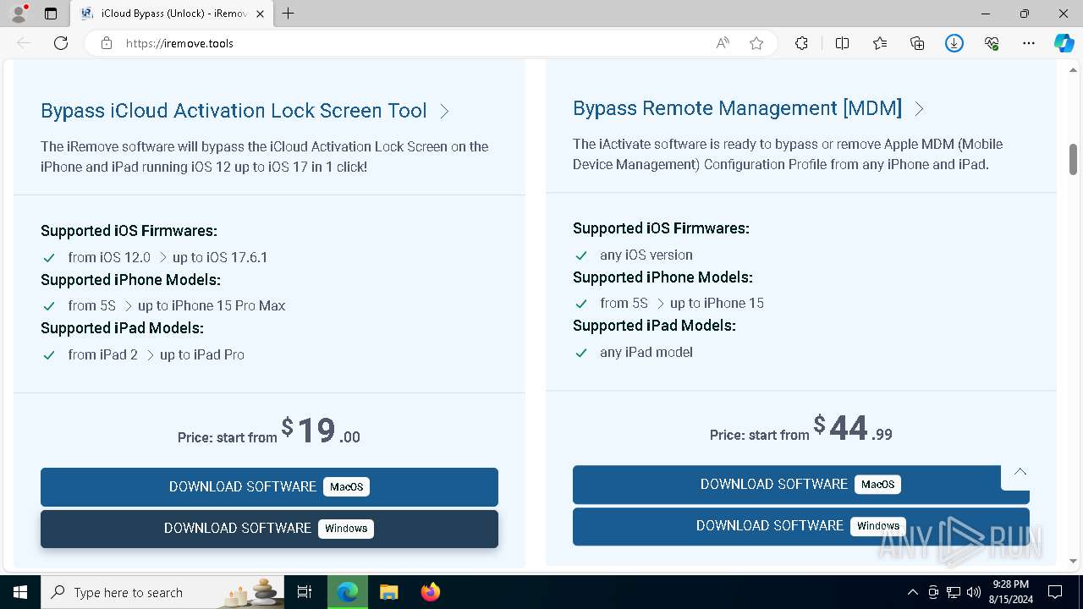The width and height of the screenshot is (1083, 609).
Task: Click 'any iOS version' text
Action: pos(646,255)
